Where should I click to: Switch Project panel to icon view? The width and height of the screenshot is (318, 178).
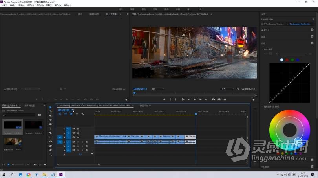(9, 165)
